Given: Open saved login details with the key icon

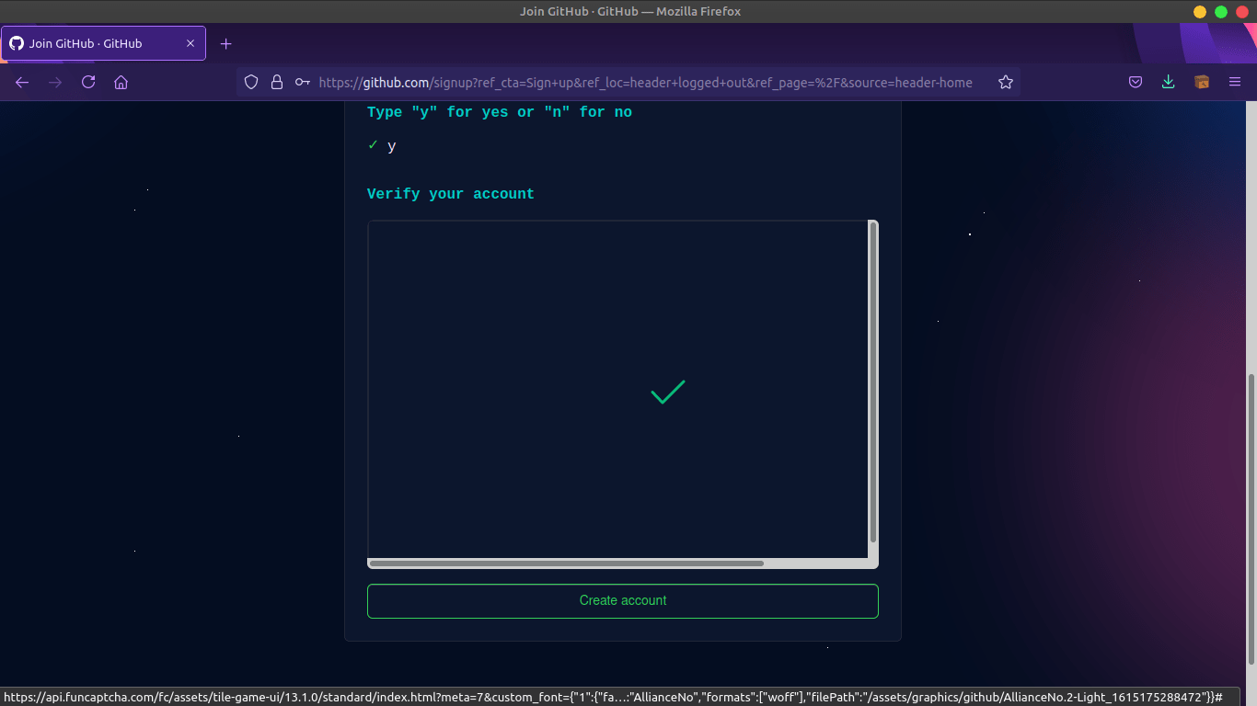Looking at the screenshot, I should point(302,82).
